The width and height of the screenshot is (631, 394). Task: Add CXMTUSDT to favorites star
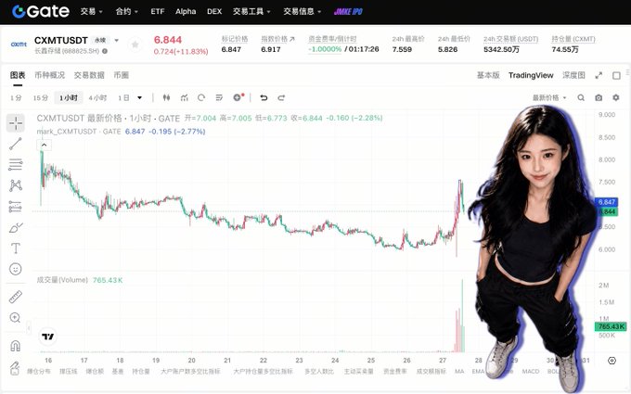[135, 44]
